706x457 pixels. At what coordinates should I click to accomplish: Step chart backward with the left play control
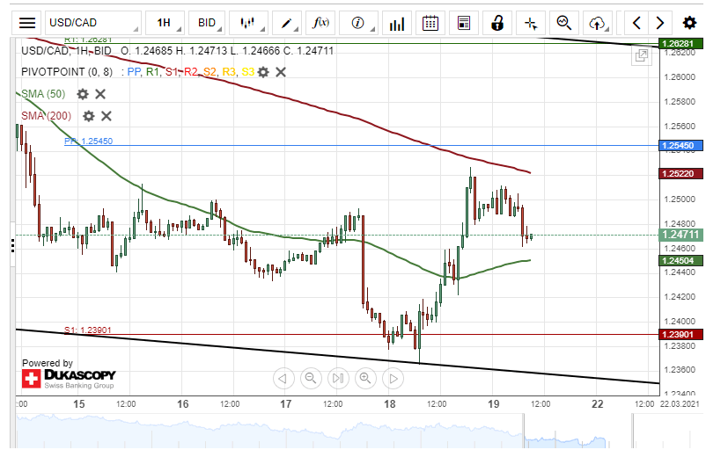tap(283, 379)
